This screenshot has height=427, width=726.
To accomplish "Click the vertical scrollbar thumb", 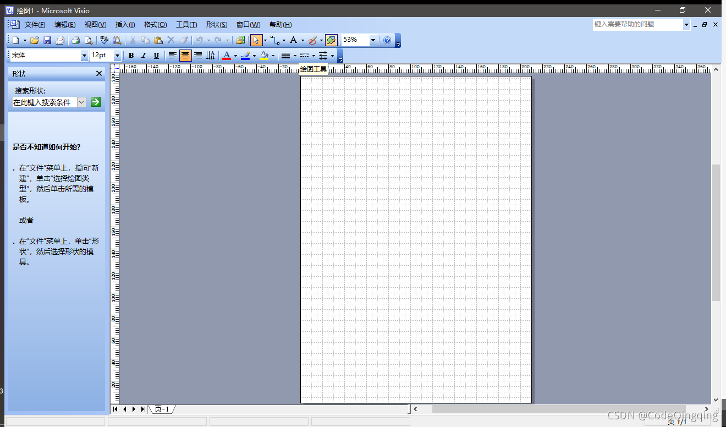I will tap(716, 232).
